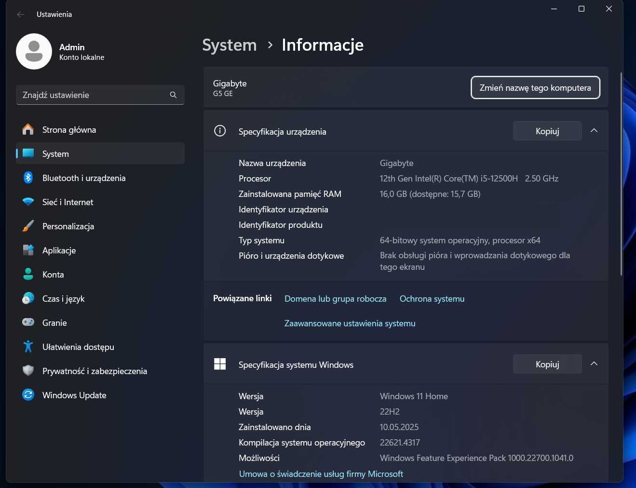Click the Identyfikator produktu label

pos(280,225)
